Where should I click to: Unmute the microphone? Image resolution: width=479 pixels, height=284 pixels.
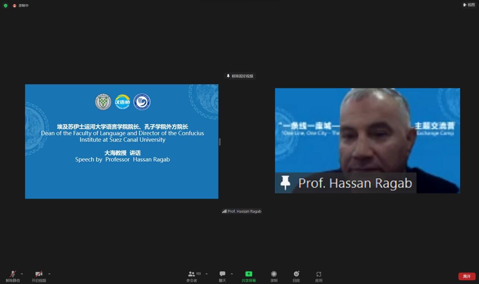coord(12,276)
